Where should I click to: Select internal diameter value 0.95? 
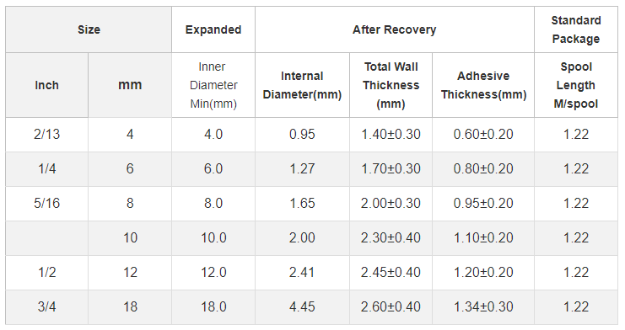[302, 135]
